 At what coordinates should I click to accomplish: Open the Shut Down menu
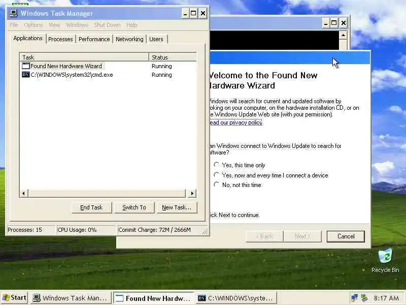pyautogui.click(x=107, y=25)
